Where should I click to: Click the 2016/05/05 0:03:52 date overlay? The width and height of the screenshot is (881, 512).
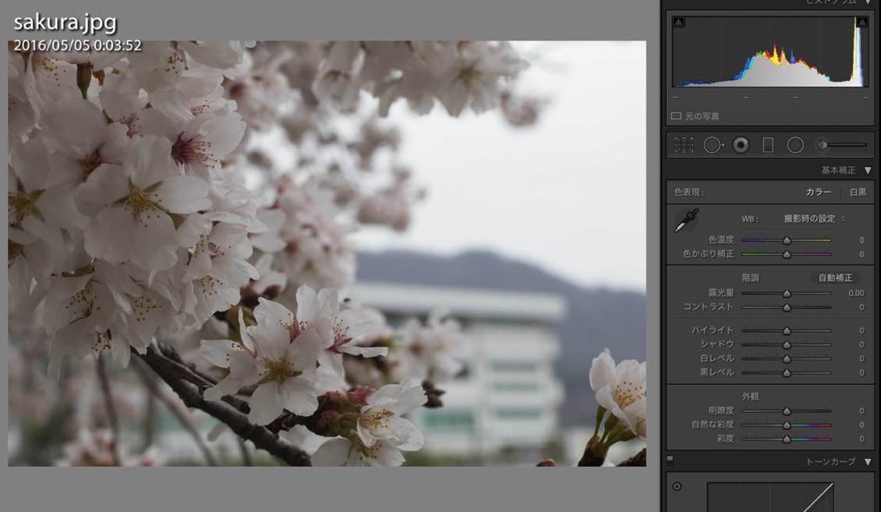coord(78,45)
